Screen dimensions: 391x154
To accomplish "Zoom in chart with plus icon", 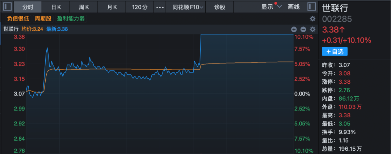I will click(x=294, y=30).
